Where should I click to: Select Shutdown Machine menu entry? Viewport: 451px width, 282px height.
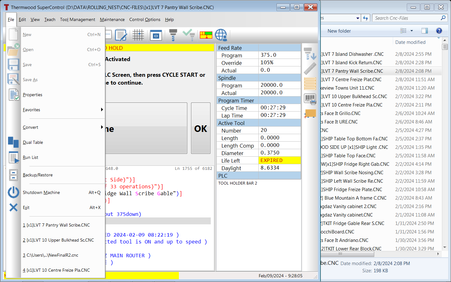point(41,192)
